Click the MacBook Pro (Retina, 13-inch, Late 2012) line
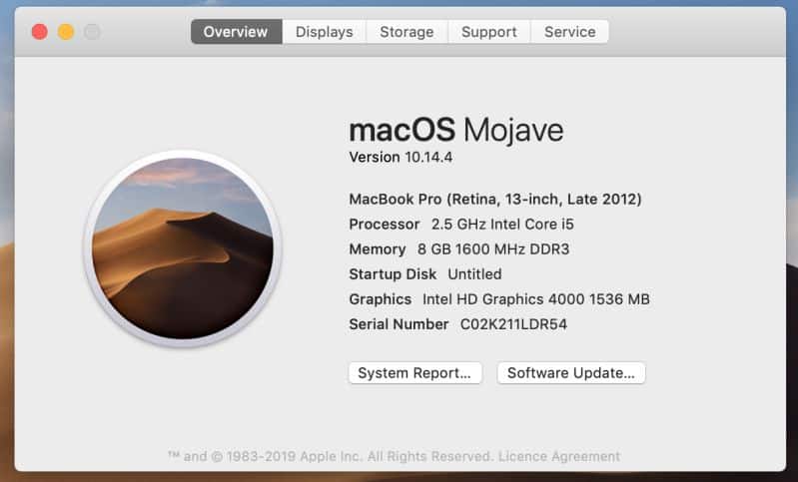Image resolution: width=798 pixels, height=482 pixels. click(495, 200)
